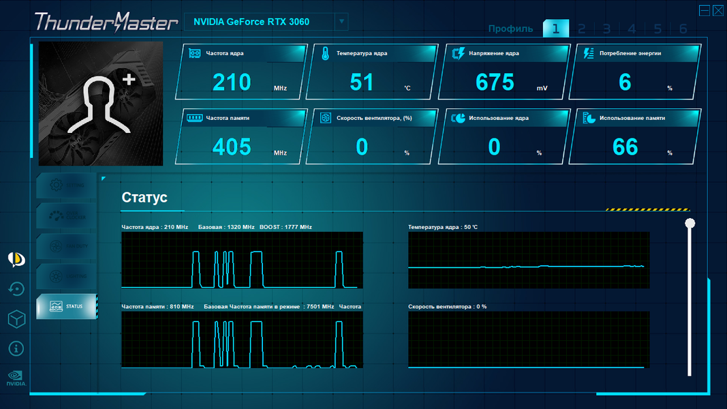Click the memory frequency RAM icon
This screenshot has width=727, height=409.
coord(195,118)
